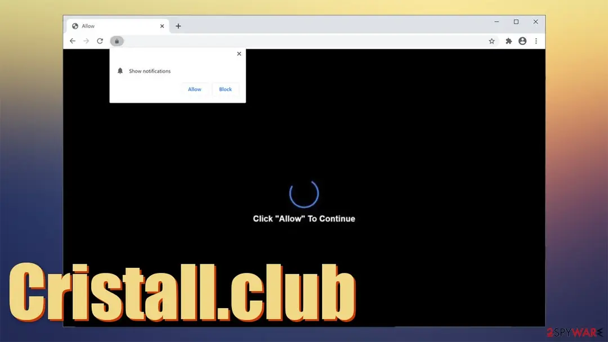Viewport: 608px width, 342px height.
Task: Click the bell icon in the prompt
Action: coord(120,71)
